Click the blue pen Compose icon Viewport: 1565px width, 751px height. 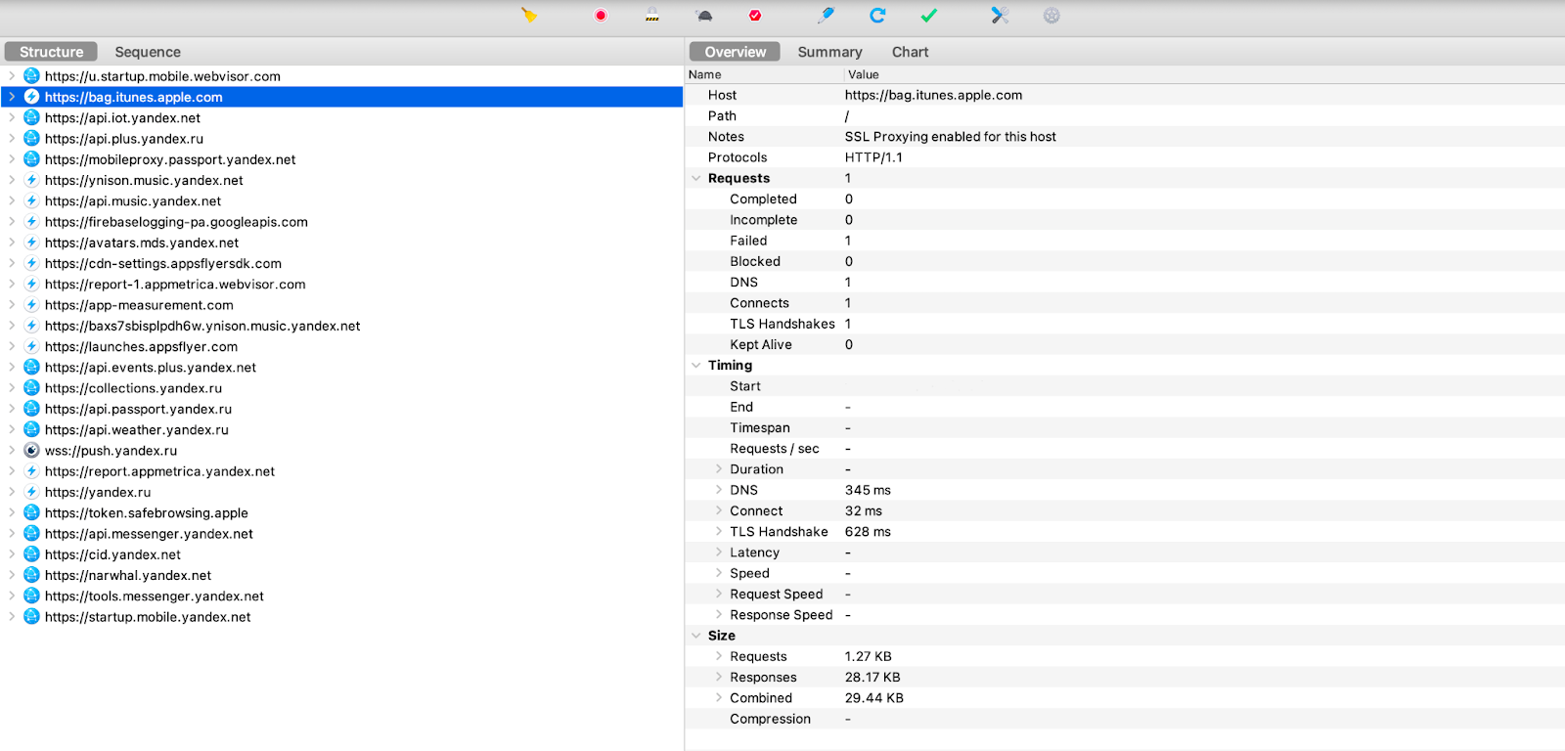point(827,16)
